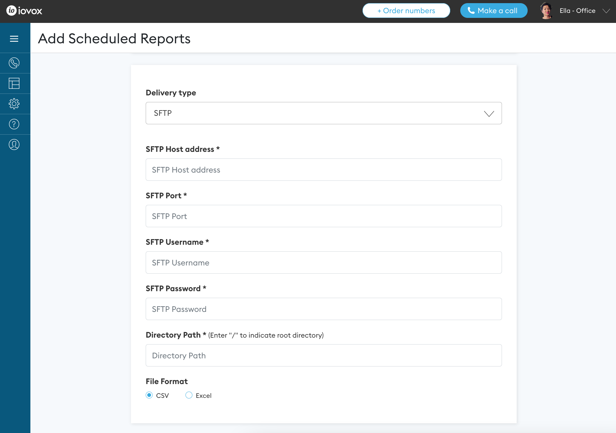Viewport: 616px width, 433px height.
Task: Click the Make a call button
Action: point(493,11)
